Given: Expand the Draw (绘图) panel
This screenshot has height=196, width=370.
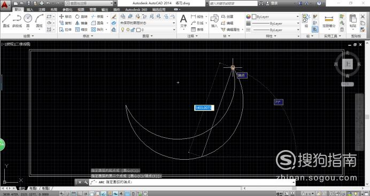Looking at the screenshot, I should [x=29, y=36].
